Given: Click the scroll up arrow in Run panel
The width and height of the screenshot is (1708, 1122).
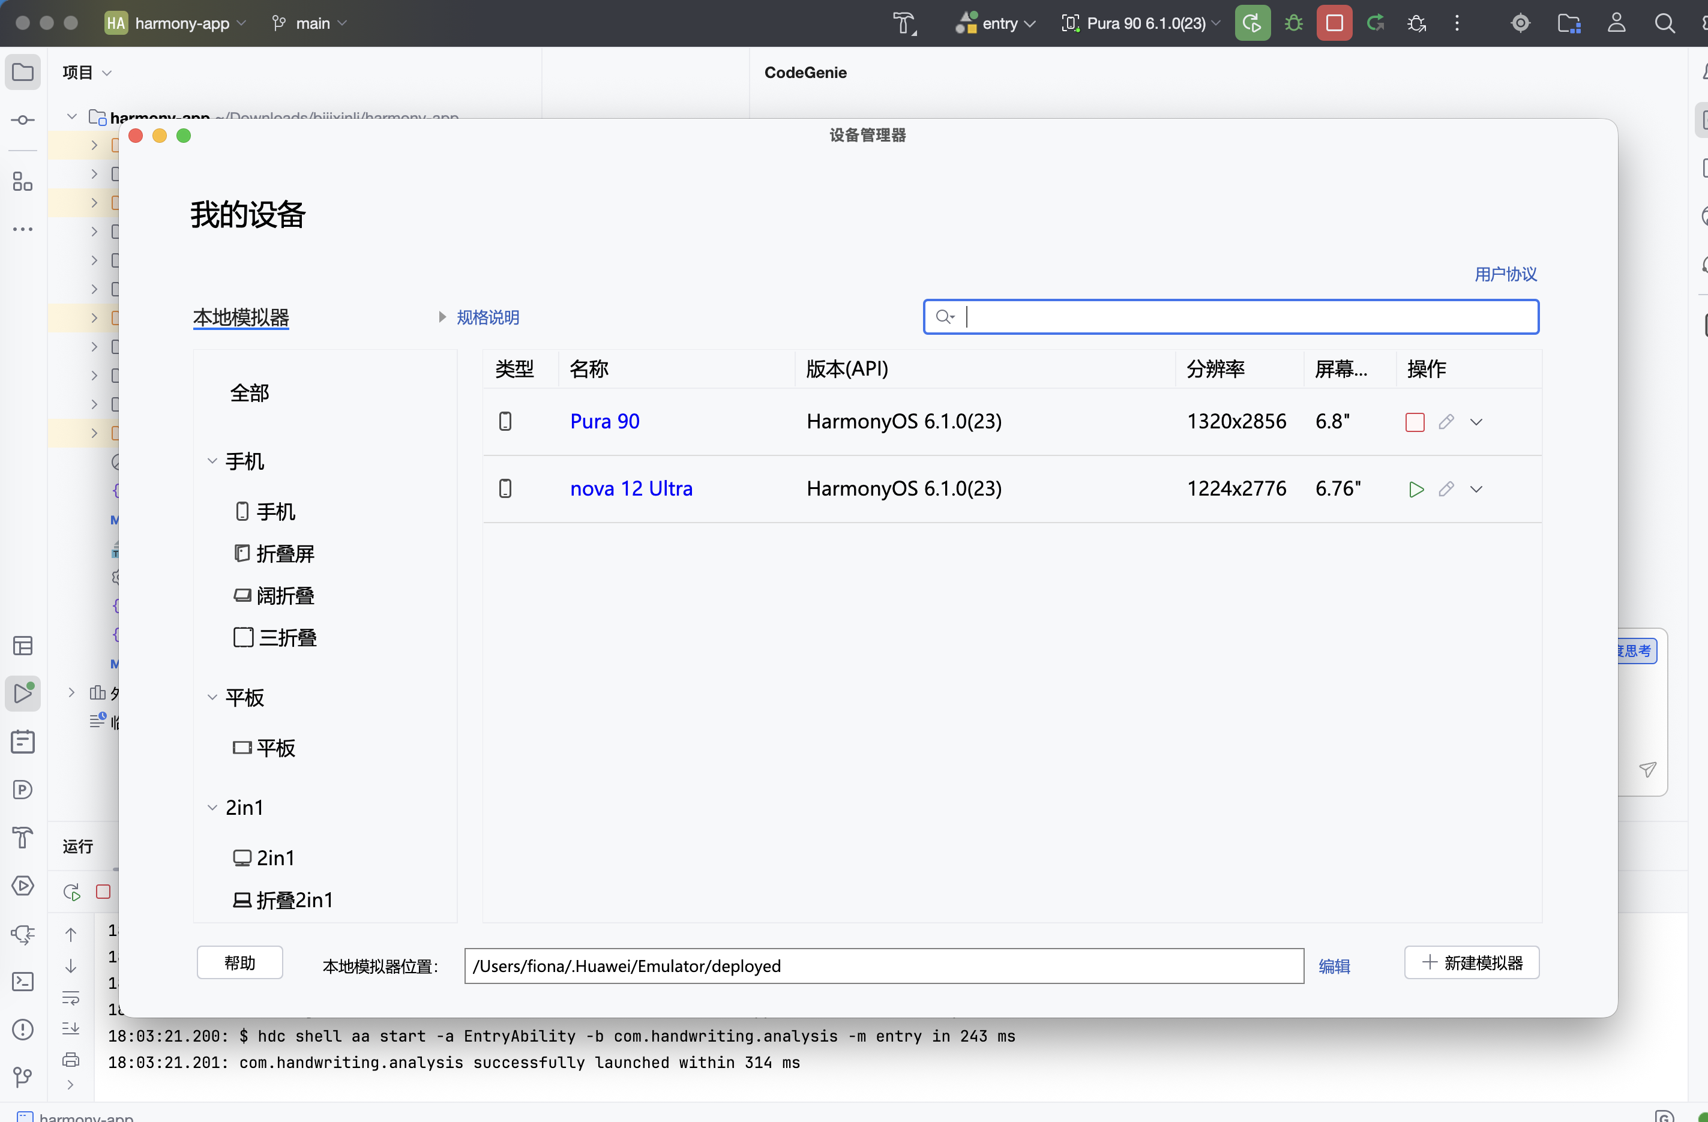Looking at the screenshot, I should 71,934.
